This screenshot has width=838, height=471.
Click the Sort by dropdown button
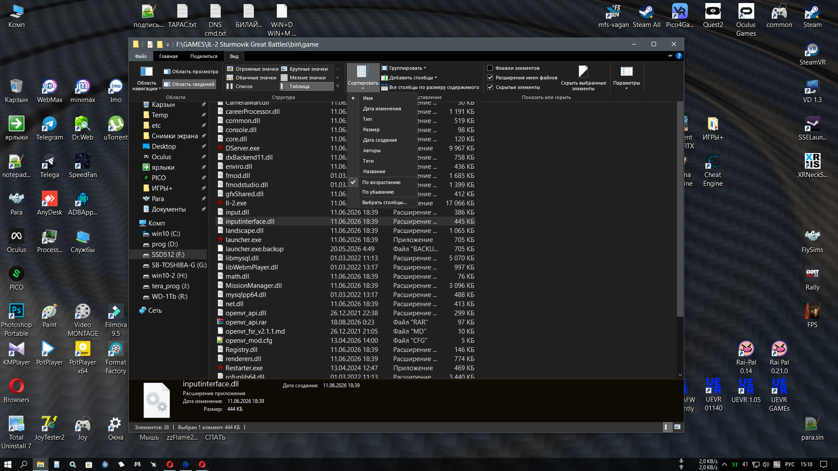[x=363, y=77]
